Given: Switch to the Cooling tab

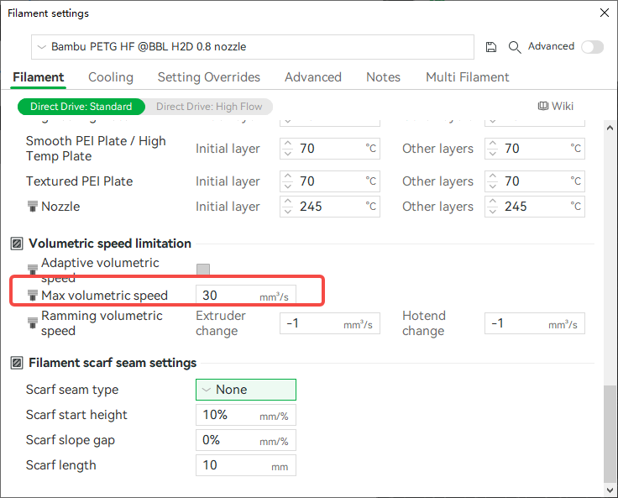Looking at the screenshot, I should 111,77.
